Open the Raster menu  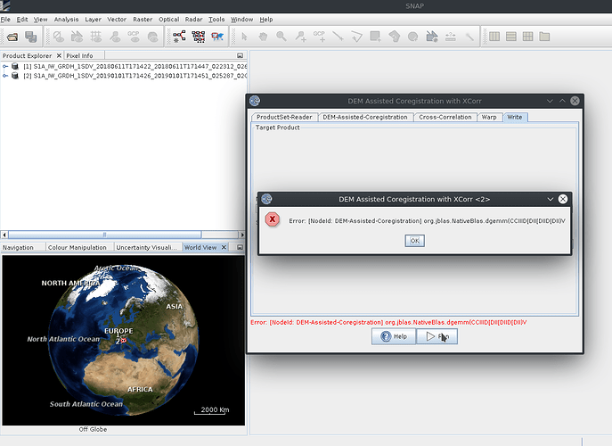click(x=143, y=19)
